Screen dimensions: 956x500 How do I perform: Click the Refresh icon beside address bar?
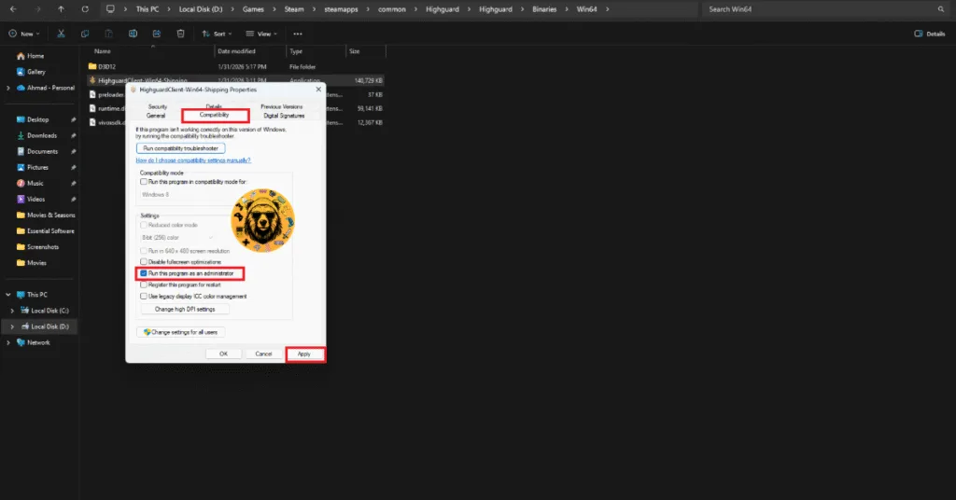(x=85, y=9)
